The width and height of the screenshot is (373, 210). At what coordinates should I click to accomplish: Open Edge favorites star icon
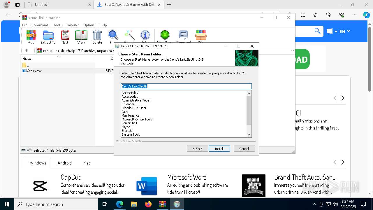tap(316, 15)
